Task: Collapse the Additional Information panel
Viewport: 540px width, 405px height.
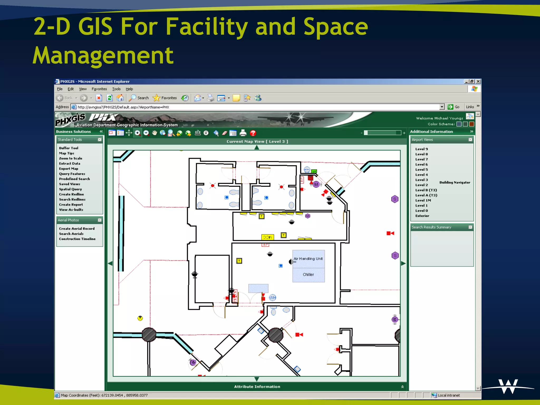Action: coord(472,131)
